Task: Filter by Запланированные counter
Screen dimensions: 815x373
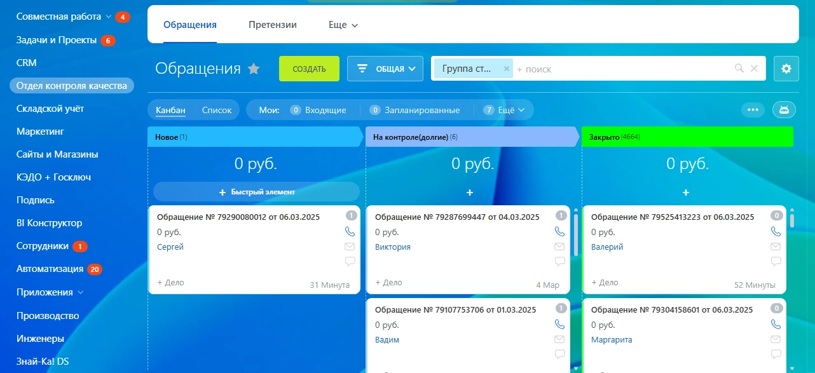Action: (x=414, y=110)
